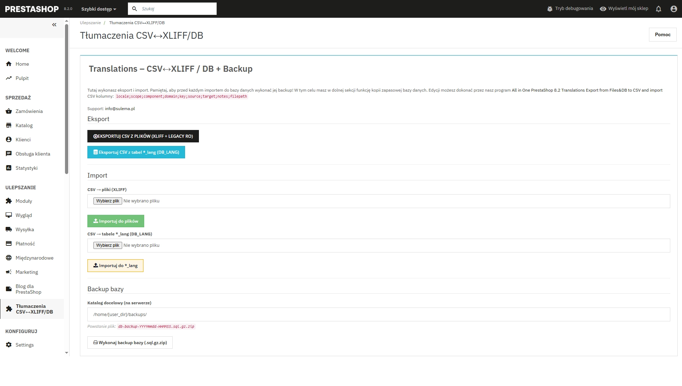View shop using the eye icon
This screenshot has width=682, height=386.
[x=603, y=9]
